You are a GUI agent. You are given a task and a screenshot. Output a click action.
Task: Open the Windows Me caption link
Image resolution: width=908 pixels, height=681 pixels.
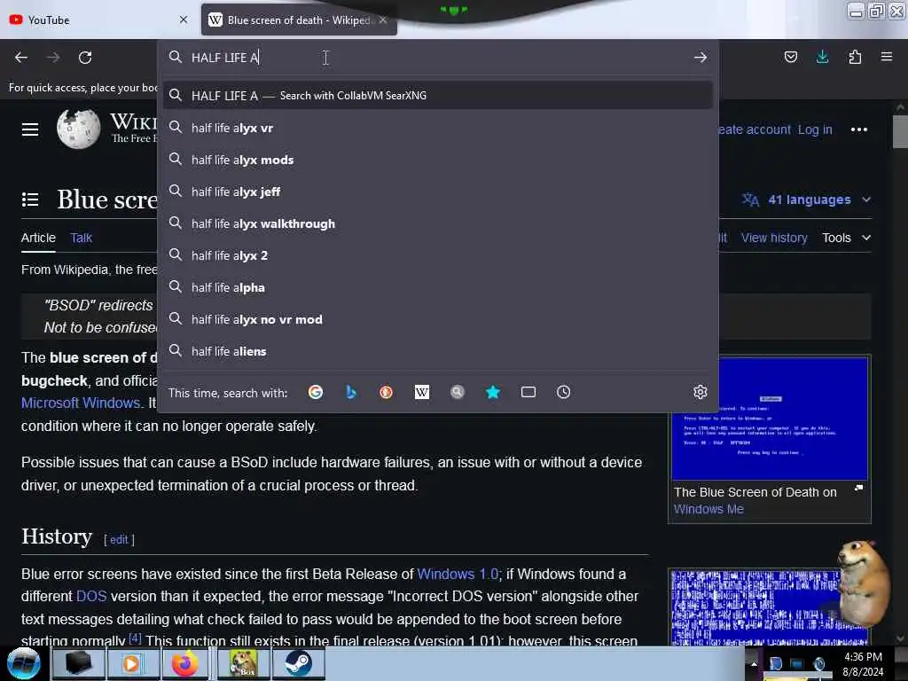(x=708, y=509)
